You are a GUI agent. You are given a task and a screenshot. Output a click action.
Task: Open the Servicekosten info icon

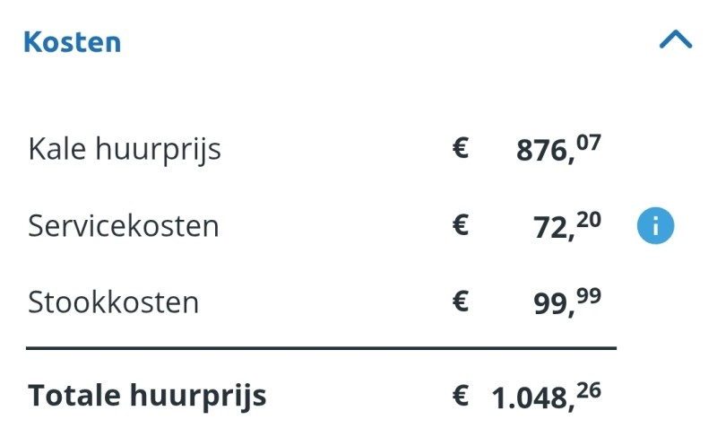point(655,225)
